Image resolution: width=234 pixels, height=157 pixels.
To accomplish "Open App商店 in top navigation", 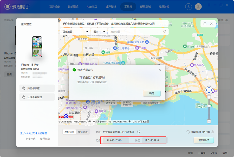I will tap(92, 7).
